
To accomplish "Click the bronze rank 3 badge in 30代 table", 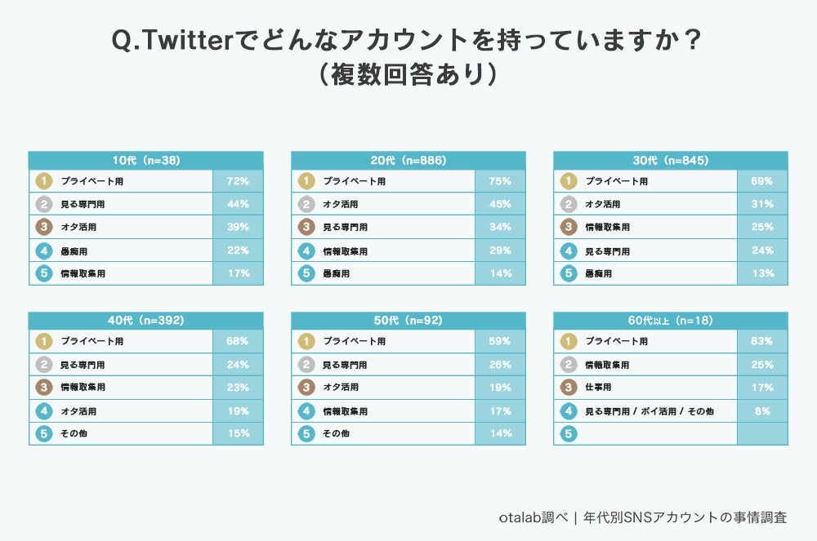I will [568, 227].
